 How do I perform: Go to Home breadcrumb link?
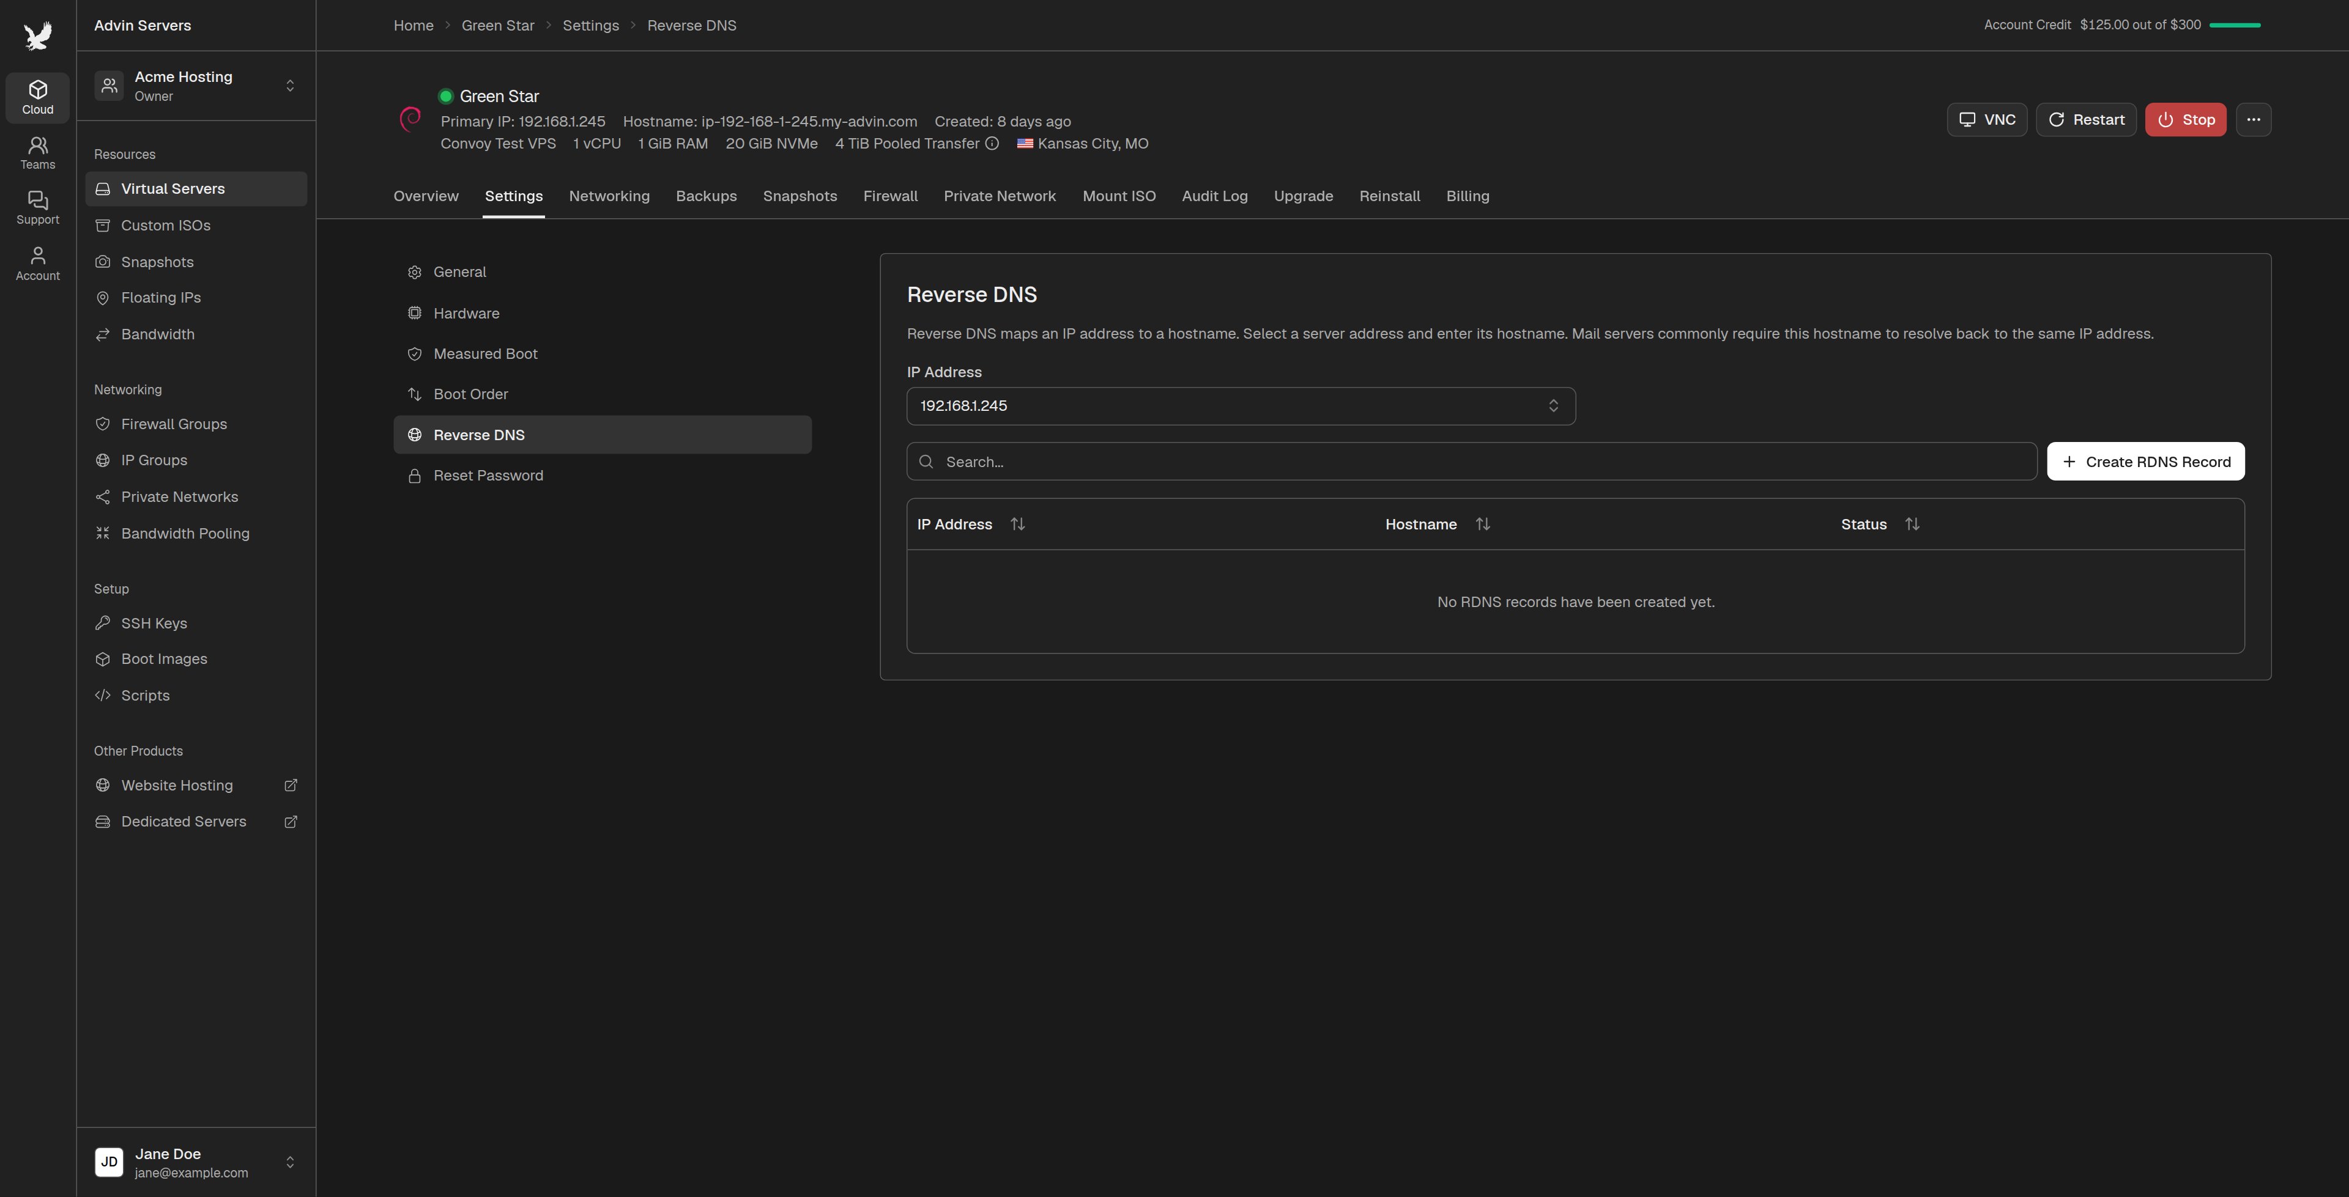click(x=413, y=26)
